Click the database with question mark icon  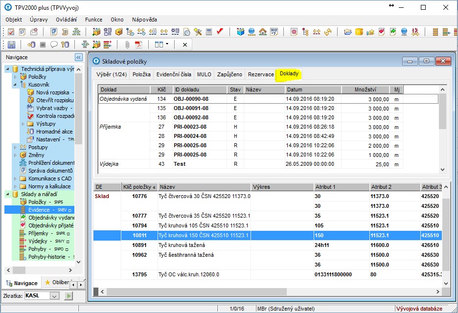click(65, 45)
